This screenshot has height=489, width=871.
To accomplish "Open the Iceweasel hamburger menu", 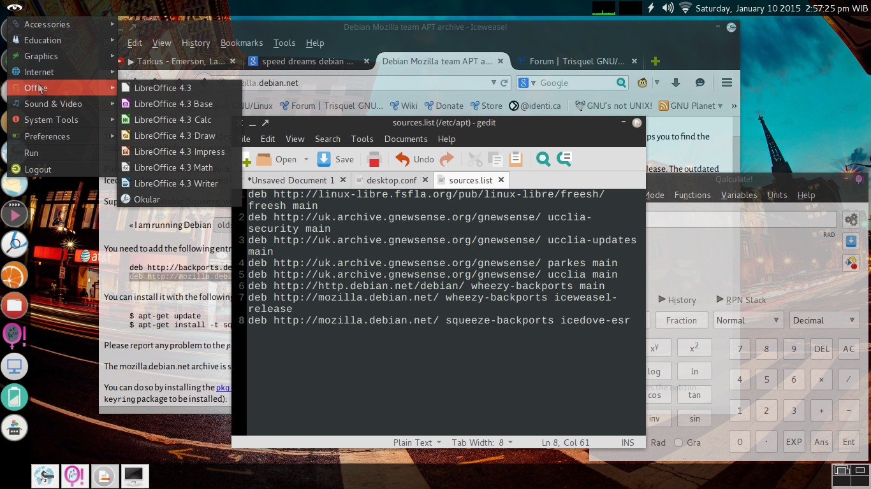I will pyautogui.click(x=726, y=83).
